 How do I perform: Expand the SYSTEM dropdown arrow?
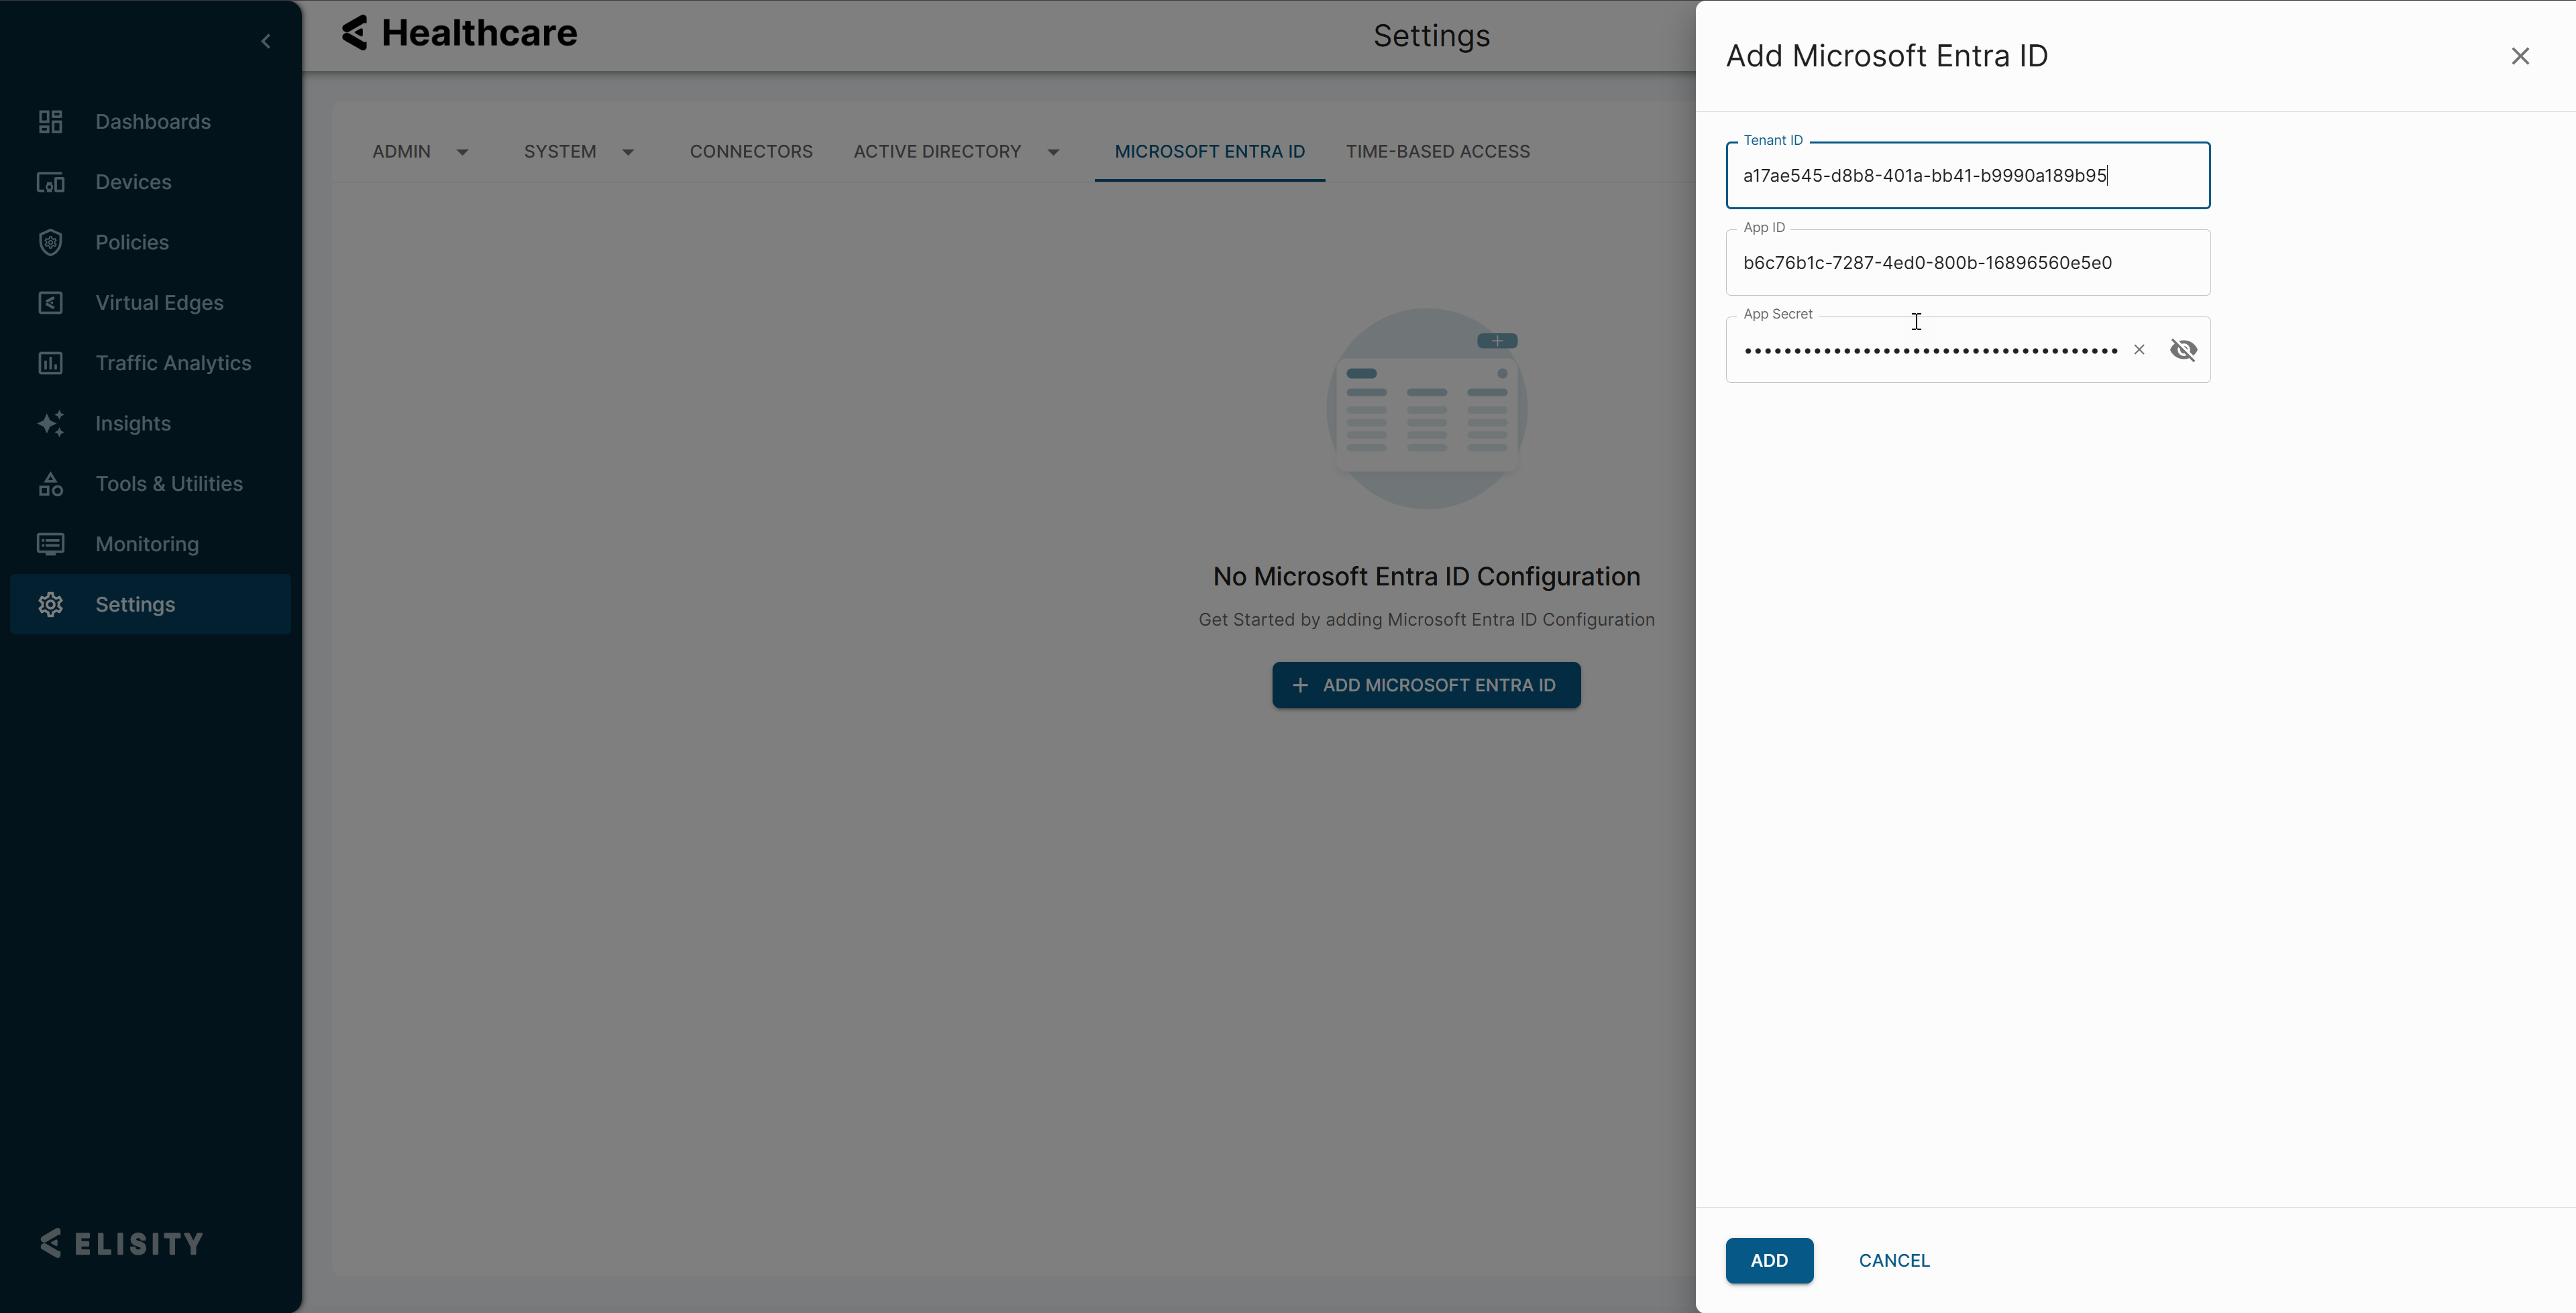628,152
